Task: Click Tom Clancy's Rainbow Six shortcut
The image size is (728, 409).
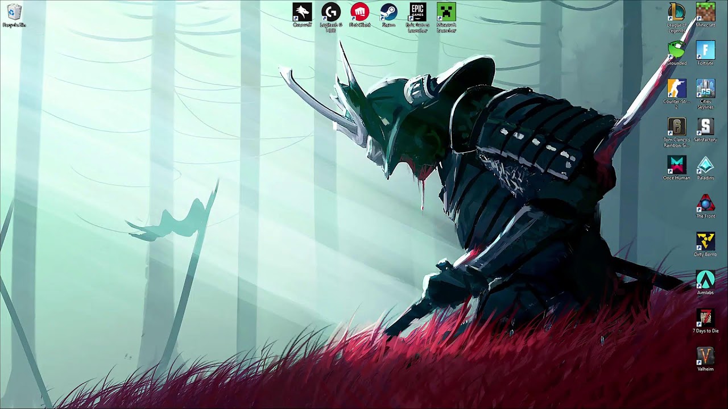Action: coord(676,127)
